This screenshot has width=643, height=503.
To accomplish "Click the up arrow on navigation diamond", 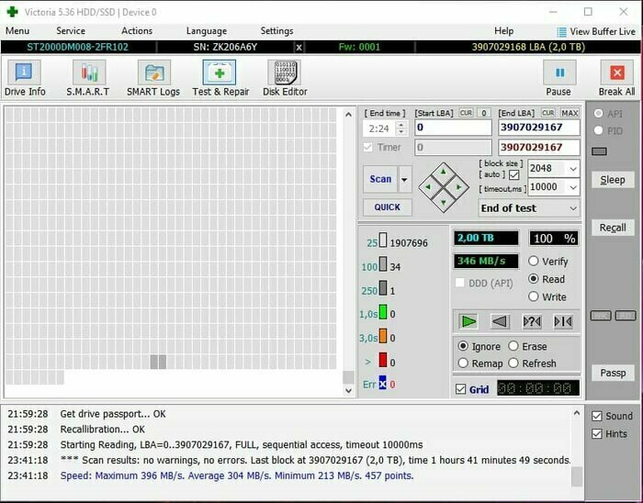I will [x=444, y=173].
